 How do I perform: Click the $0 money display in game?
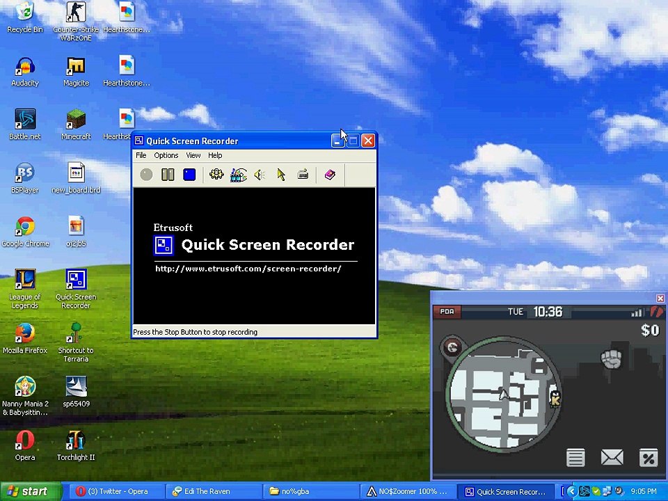[x=650, y=330]
